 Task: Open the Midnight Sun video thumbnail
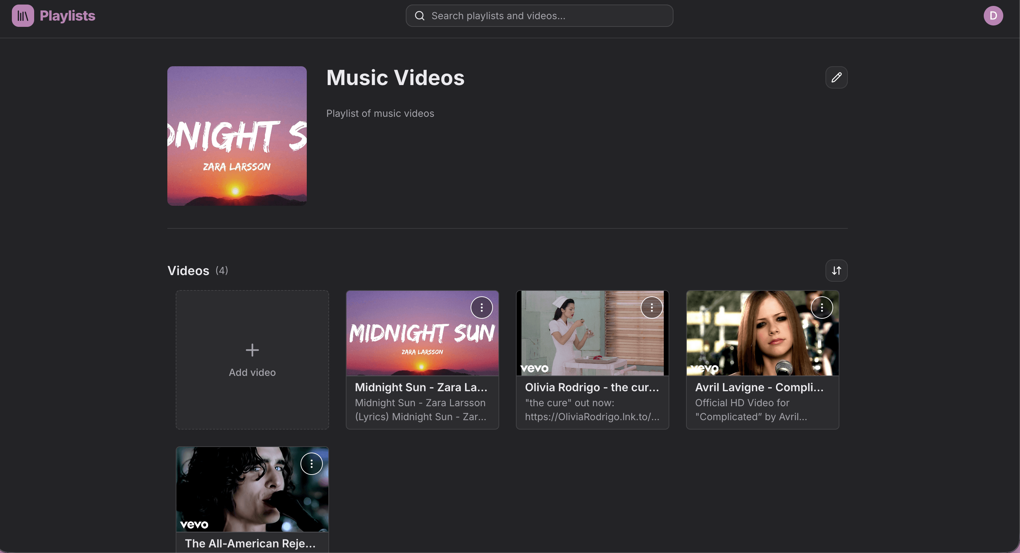423,333
